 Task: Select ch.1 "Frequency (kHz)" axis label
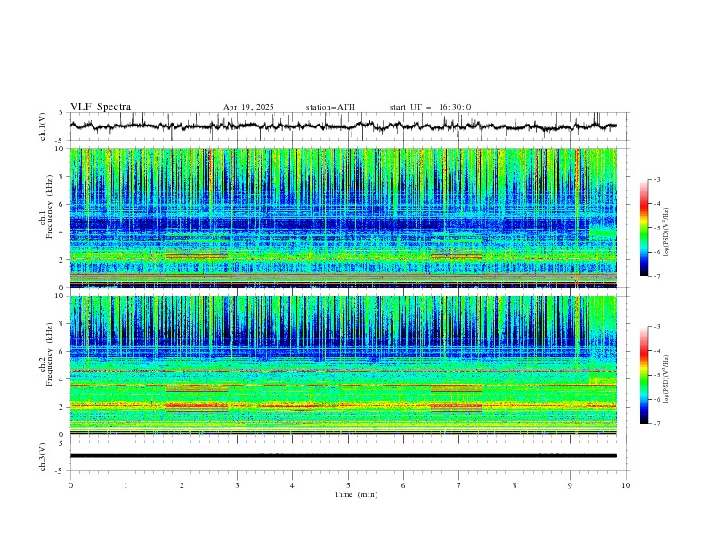tap(50, 207)
